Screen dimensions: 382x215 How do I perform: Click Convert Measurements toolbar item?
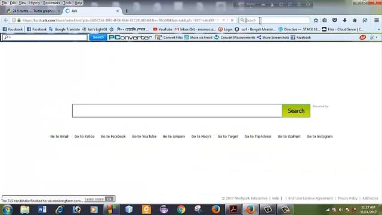click(235, 37)
